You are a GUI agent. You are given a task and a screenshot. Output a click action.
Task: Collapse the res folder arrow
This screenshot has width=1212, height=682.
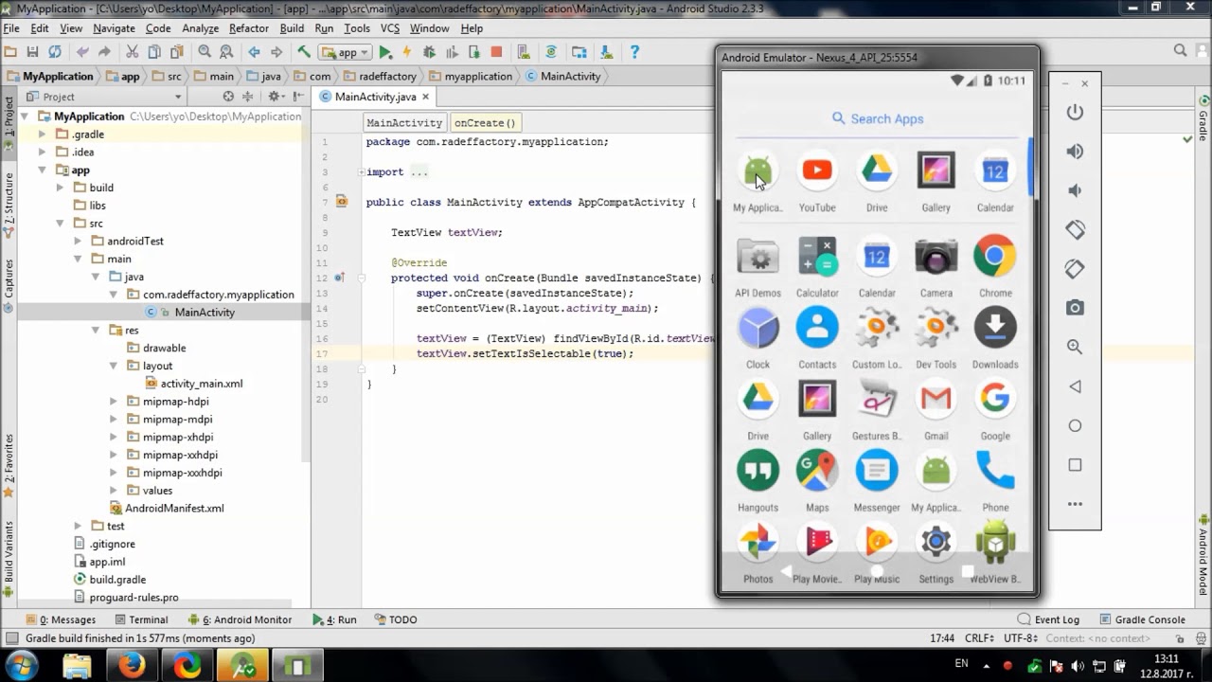(96, 331)
